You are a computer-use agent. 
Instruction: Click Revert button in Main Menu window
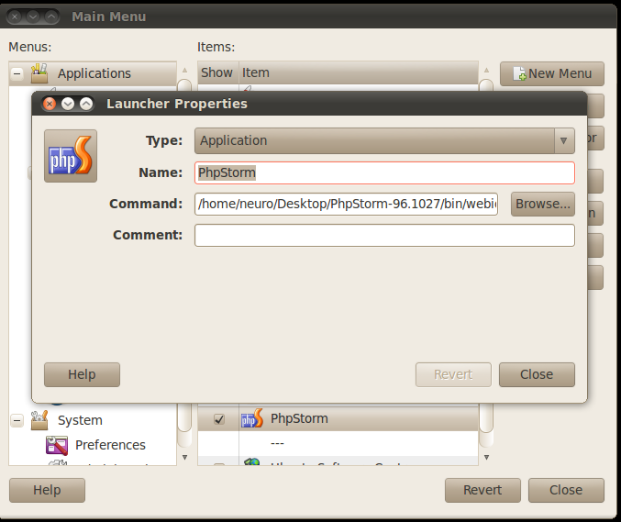[x=482, y=490]
